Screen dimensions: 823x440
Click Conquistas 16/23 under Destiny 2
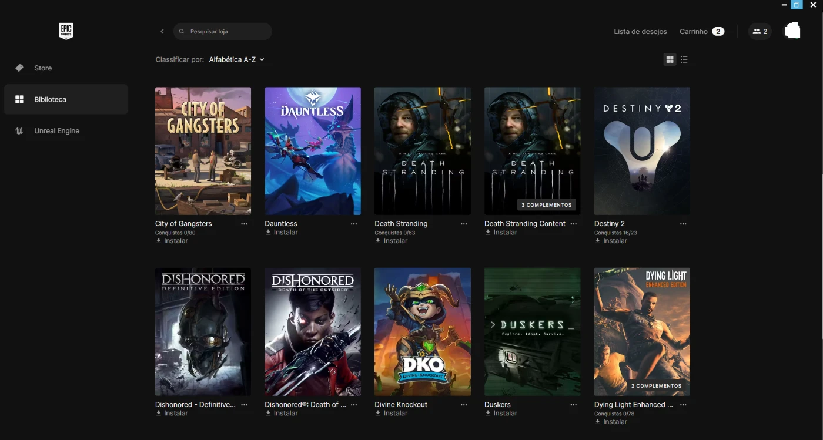click(615, 233)
